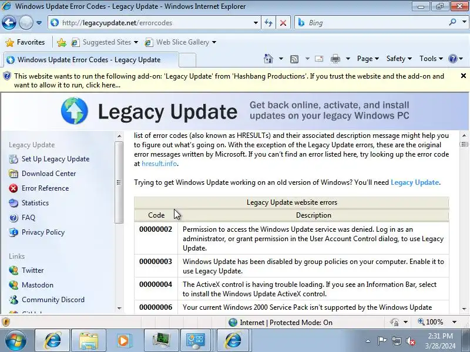Viewport: 470px width, 352px height.
Task: Open the Page menu
Action: 368,59
